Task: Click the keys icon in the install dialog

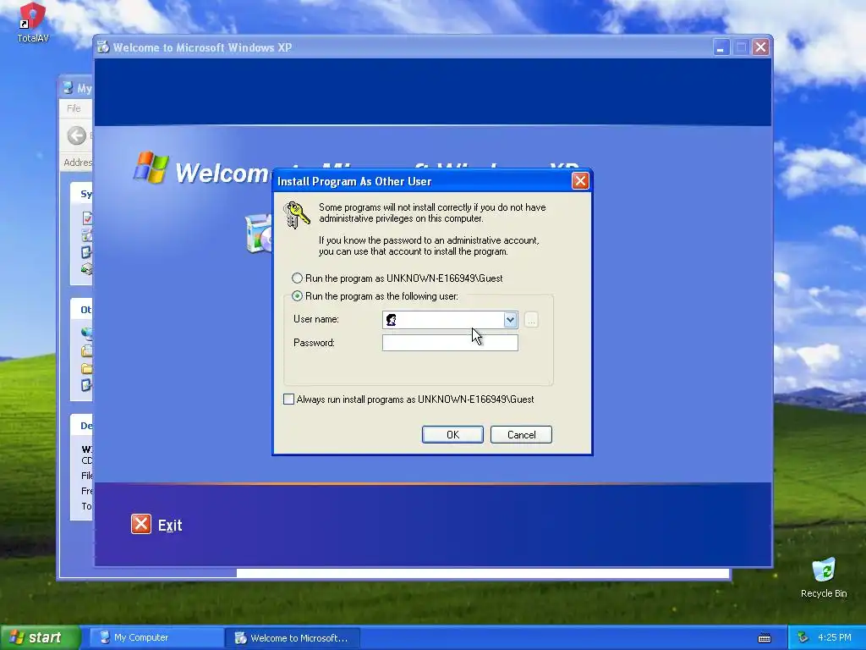Action: tap(297, 216)
